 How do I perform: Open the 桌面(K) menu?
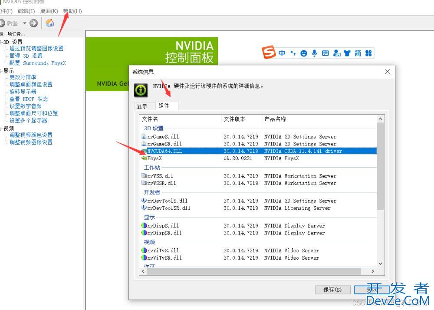(x=49, y=11)
